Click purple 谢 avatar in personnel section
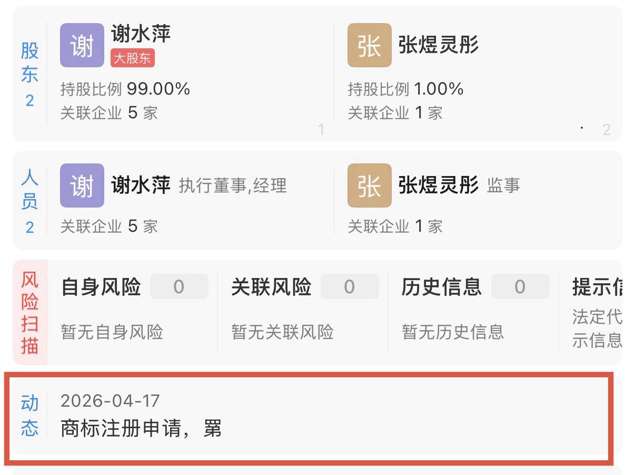The image size is (635, 475). (x=82, y=185)
